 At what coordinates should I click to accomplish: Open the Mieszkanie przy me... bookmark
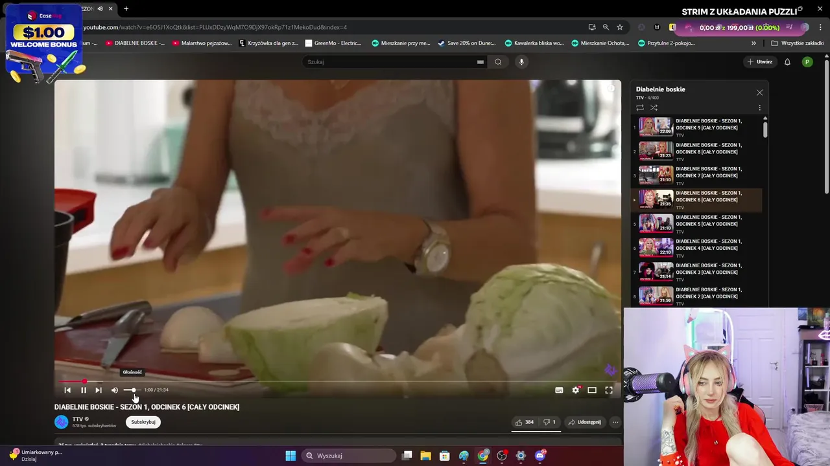click(x=401, y=43)
